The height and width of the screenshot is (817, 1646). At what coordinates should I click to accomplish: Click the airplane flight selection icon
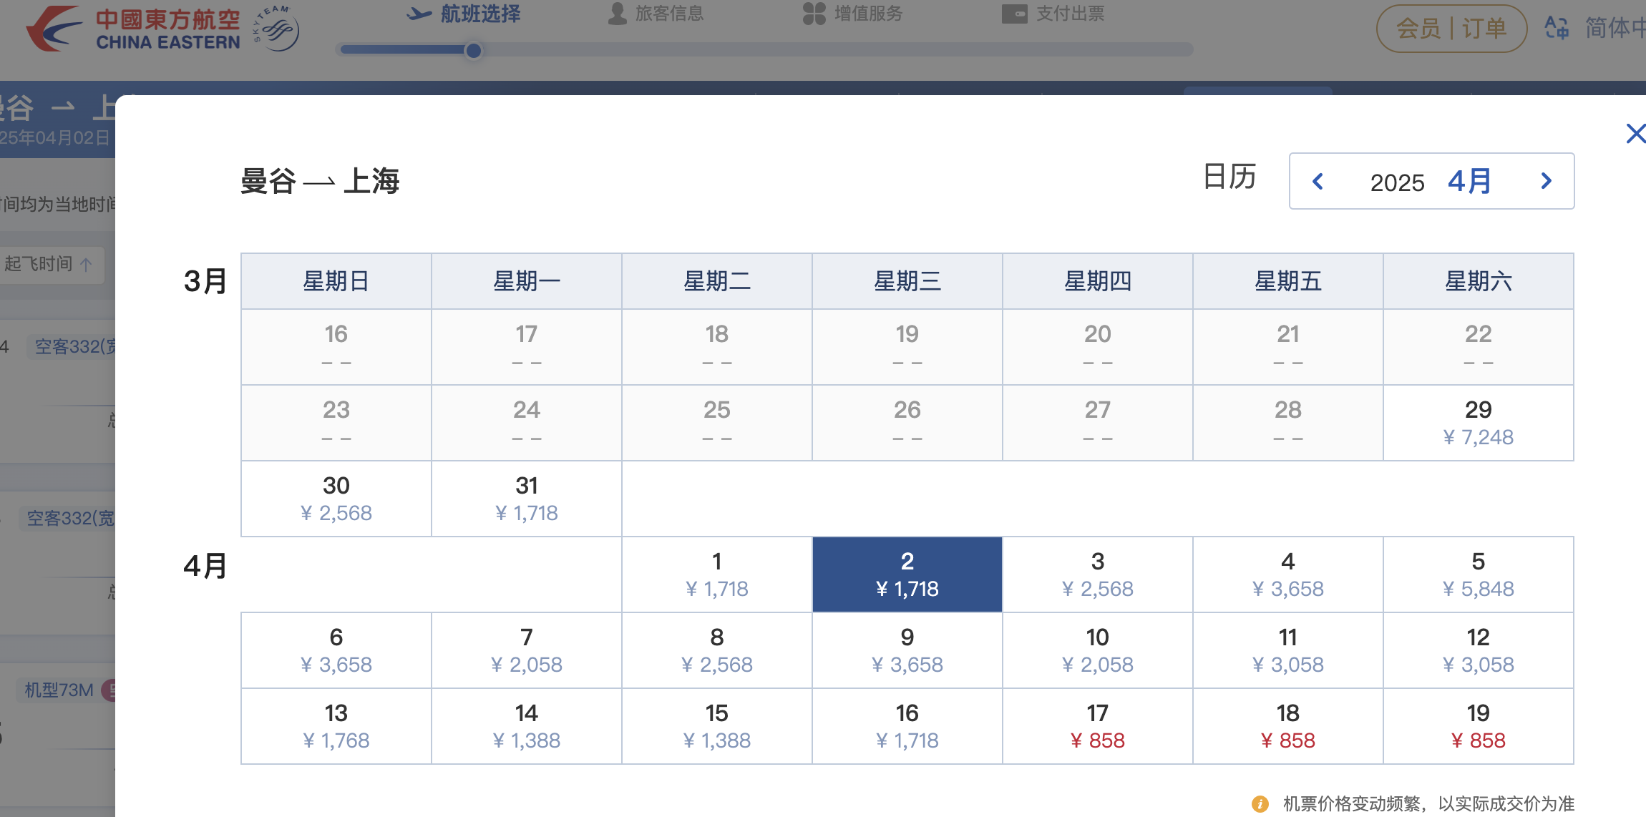(419, 14)
